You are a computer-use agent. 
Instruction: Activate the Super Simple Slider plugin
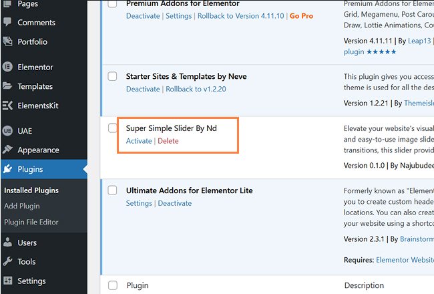[139, 141]
